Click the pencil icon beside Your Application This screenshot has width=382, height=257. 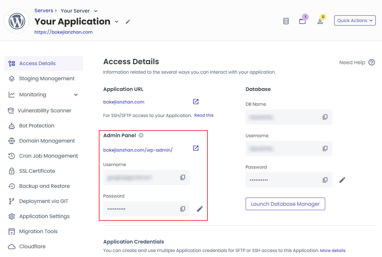pyautogui.click(x=128, y=22)
